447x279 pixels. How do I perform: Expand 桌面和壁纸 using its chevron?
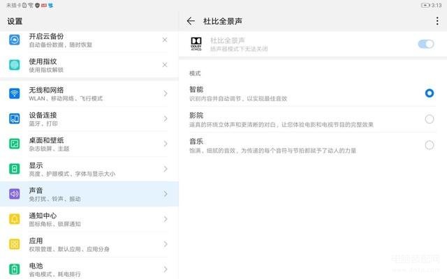pyautogui.click(x=166, y=144)
